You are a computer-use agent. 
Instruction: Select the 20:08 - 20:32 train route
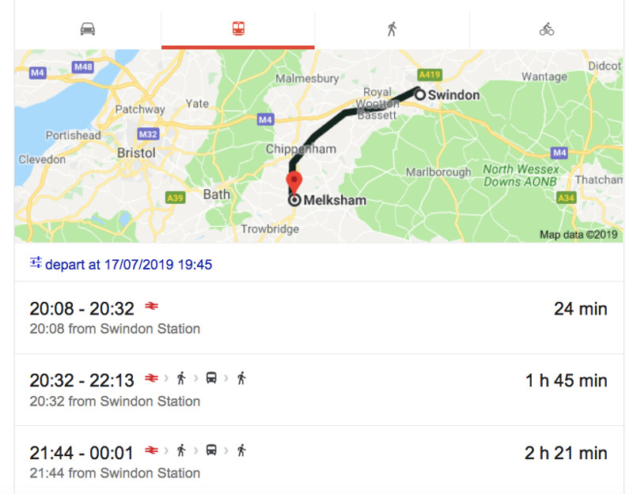[82, 308]
